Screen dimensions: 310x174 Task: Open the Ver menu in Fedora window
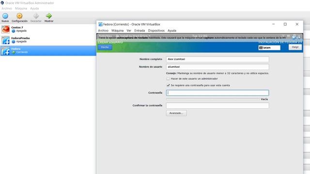129,30
